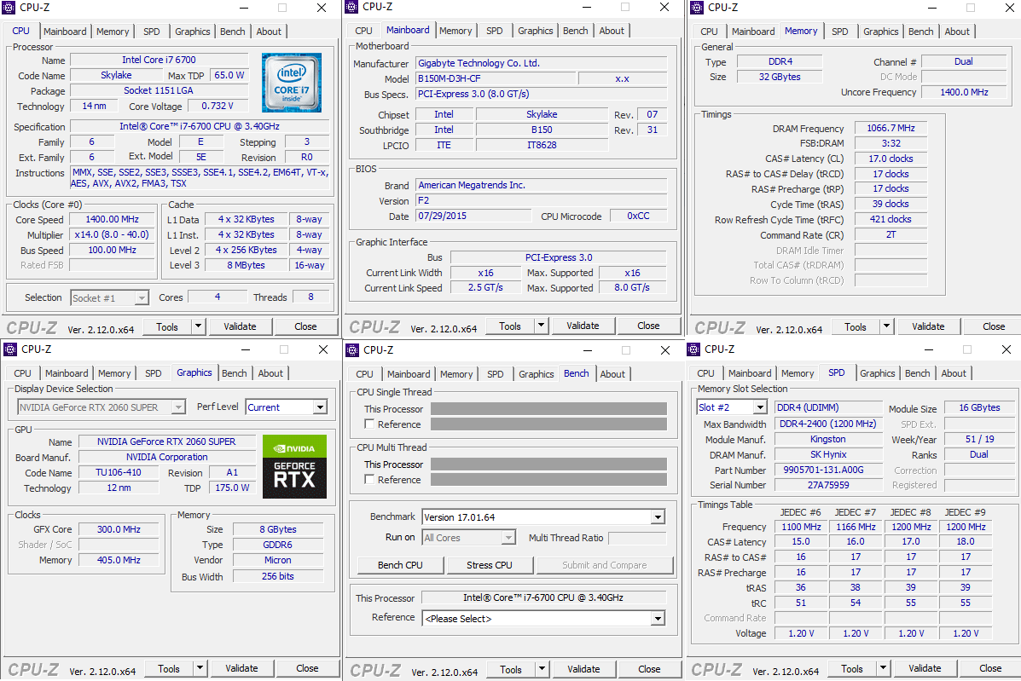Click Tools button in the Bench window

(x=511, y=669)
